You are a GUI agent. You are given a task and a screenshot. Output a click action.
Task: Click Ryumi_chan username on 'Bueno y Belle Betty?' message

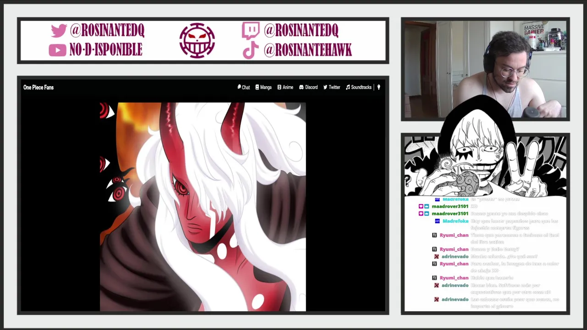454,249
